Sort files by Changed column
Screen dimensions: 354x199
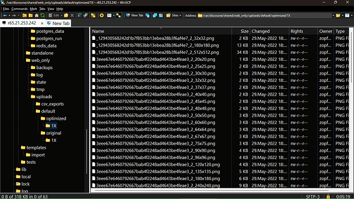pos(269,31)
